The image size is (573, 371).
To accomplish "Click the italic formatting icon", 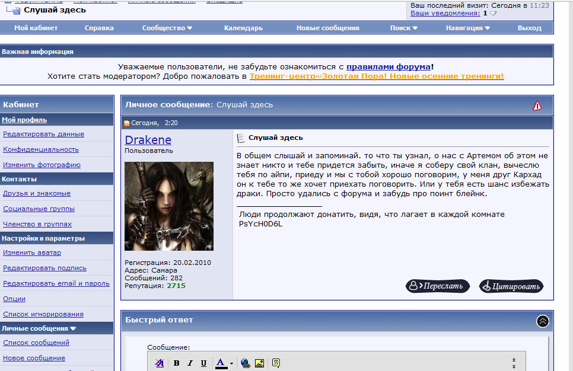I will pyautogui.click(x=190, y=363).
